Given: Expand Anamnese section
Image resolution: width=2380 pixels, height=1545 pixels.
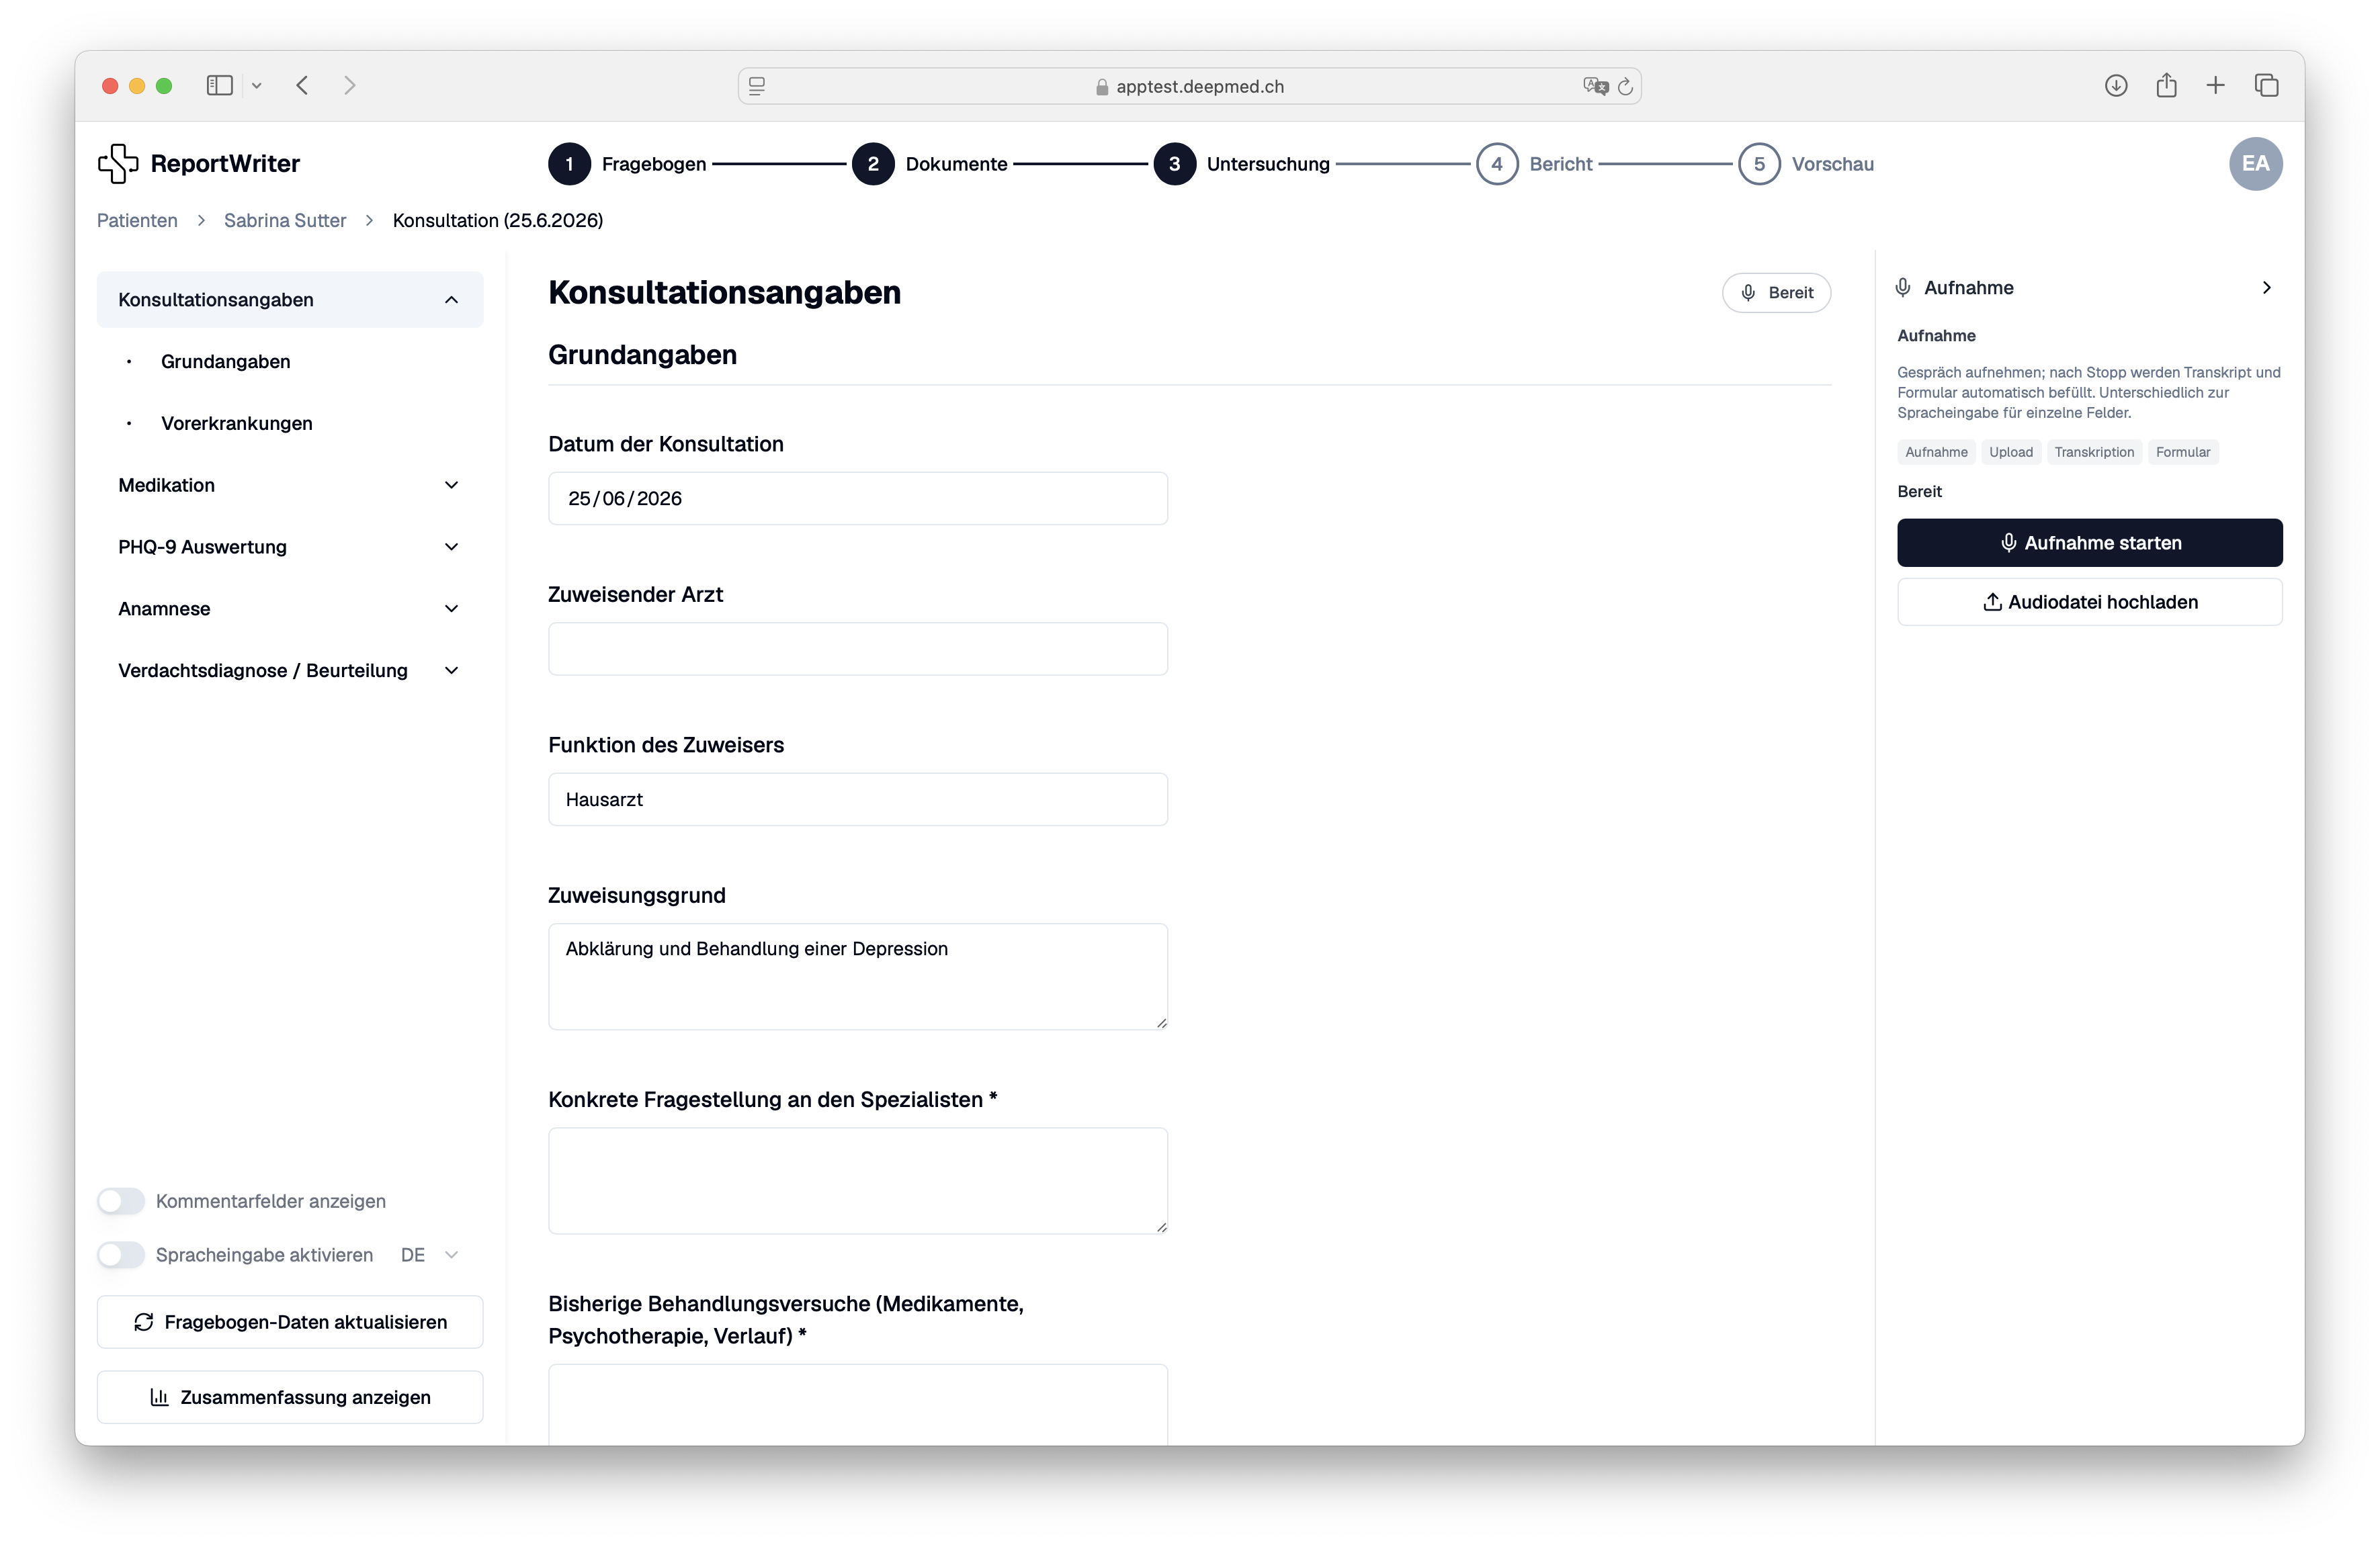Looking at the screenshot, I should click(290, 609).
